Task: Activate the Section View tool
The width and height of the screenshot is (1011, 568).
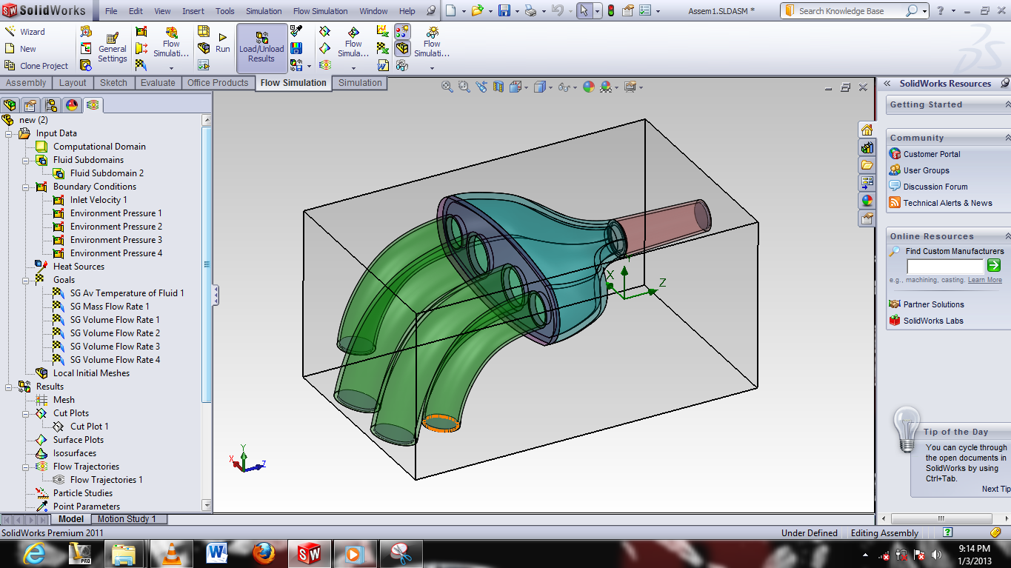Action: (498, 87)
